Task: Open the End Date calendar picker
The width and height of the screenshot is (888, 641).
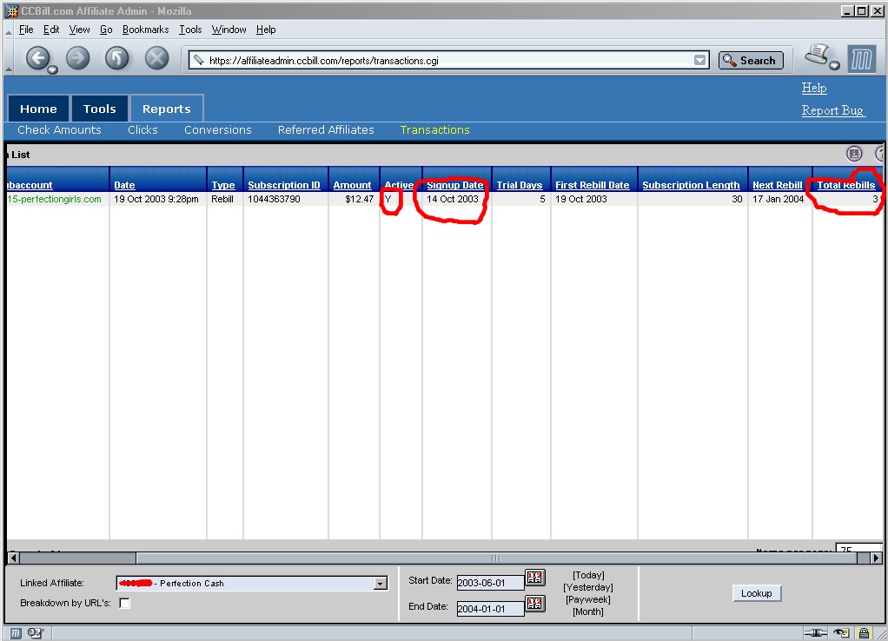Action: [535, 605]
